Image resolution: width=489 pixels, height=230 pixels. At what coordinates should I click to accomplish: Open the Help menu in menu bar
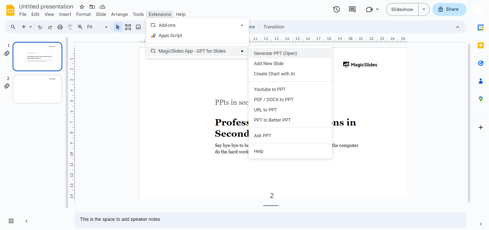point(181,14)
